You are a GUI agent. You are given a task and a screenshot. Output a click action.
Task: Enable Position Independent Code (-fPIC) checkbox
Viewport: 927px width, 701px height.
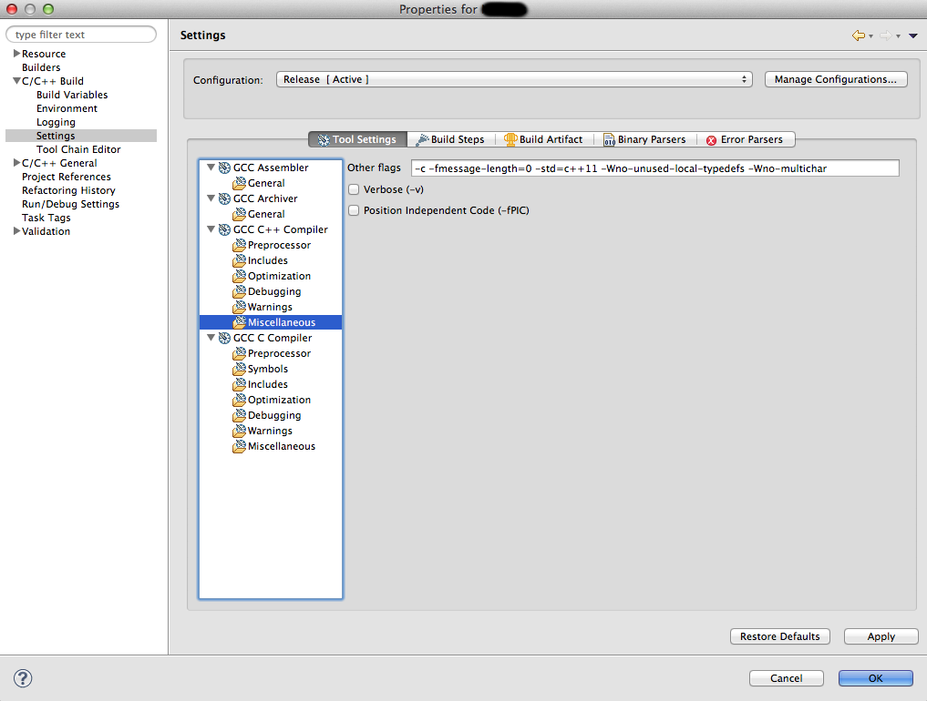[354, 210]
